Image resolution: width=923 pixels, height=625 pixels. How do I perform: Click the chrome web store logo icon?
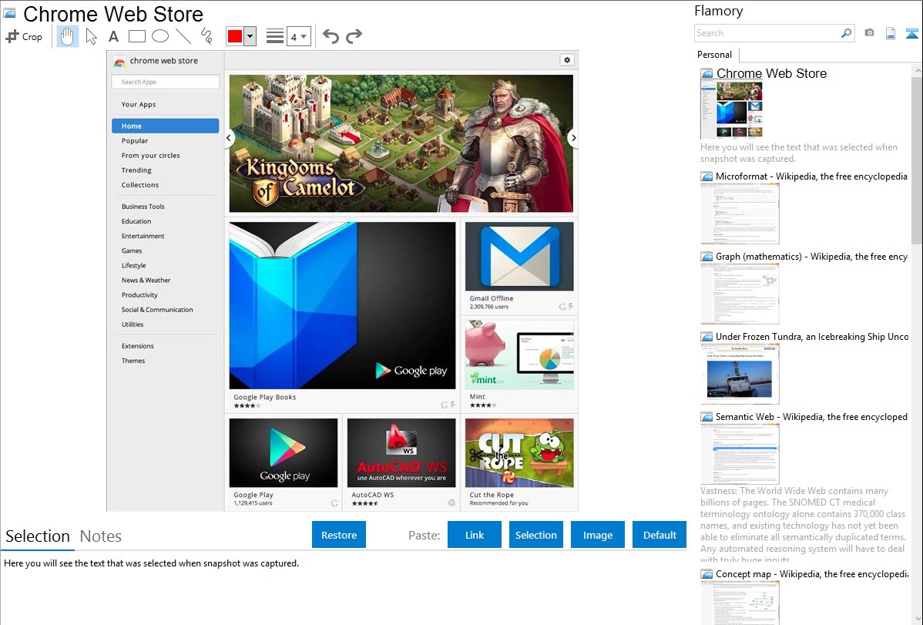[x=119, y=61]
